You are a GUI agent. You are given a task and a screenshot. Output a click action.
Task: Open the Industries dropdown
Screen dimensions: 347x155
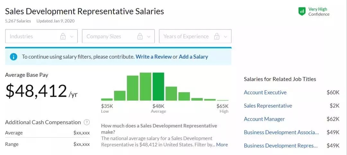(x=41, y=37)
